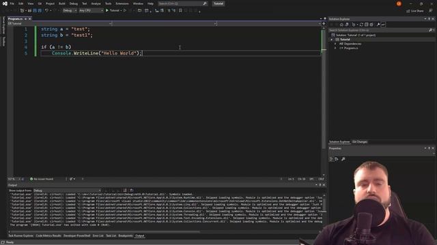Switch to Solution Explorer bottom tab
The width and height of the screenshot is (437, 245).
tap(339, 142)
